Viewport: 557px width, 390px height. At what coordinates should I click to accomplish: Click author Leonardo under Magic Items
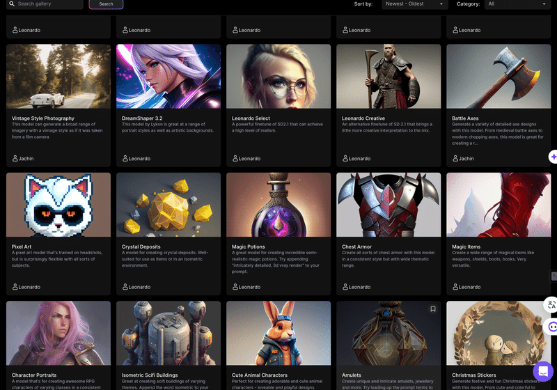[x=466, y=287]
